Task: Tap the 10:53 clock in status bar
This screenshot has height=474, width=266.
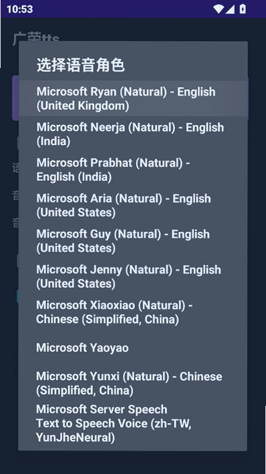Action: [19, 9]
